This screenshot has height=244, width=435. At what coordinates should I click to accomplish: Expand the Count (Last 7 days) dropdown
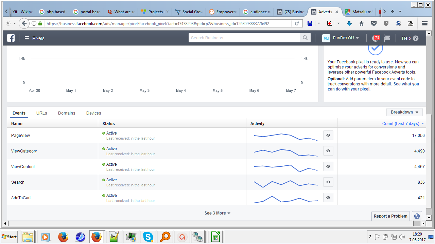[x=403, y=124]
